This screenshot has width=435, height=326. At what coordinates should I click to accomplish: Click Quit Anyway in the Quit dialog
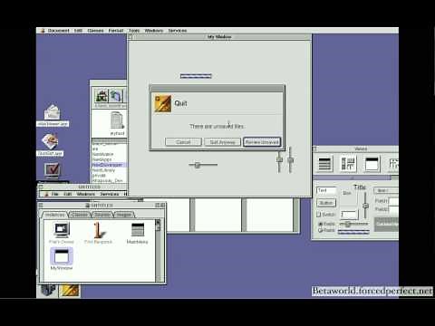tap(222, 142)
